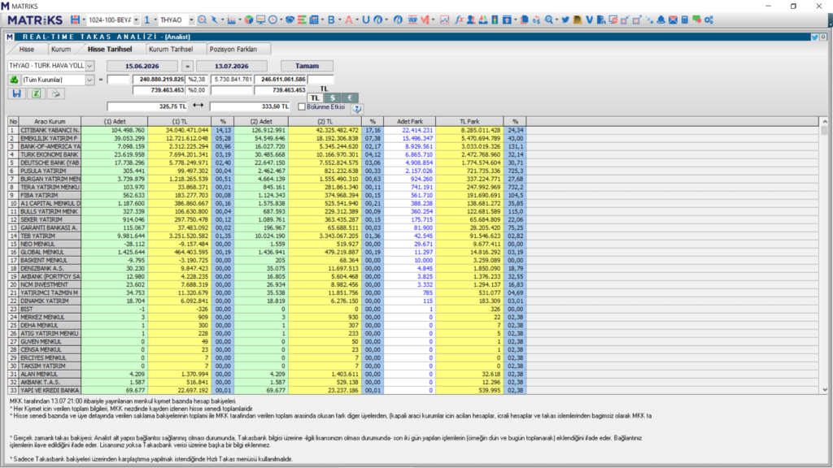Image resolution: width=833 pixels, height=468 pixels.
Task: Switch currency to euro toggle
Action: [350, 98]
